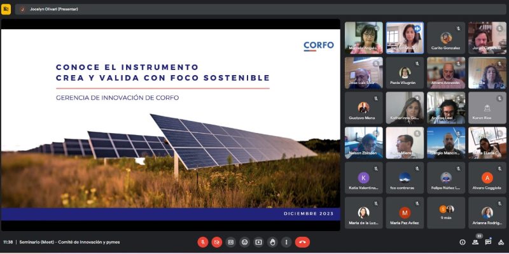Click the muted mic icon on Alvaro Coggiola tile

click(x=499, y=169)
